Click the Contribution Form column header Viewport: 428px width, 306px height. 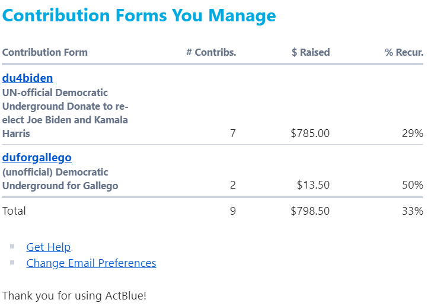45,52
